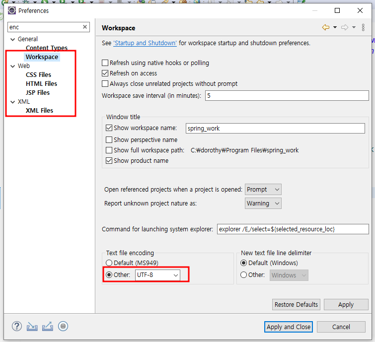Open the disabled Windows line delimiter dropdown

(289, 275)
